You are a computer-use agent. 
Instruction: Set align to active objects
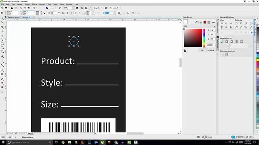click(222, 41)
